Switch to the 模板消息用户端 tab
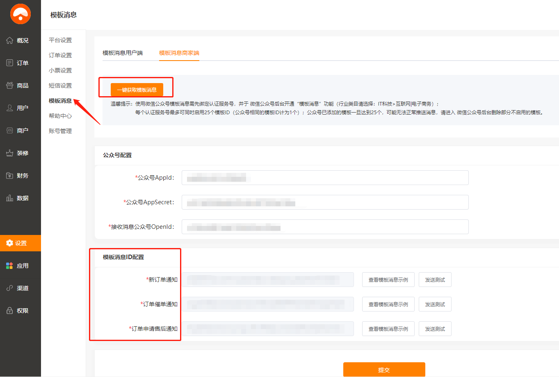 click(123, 53)
